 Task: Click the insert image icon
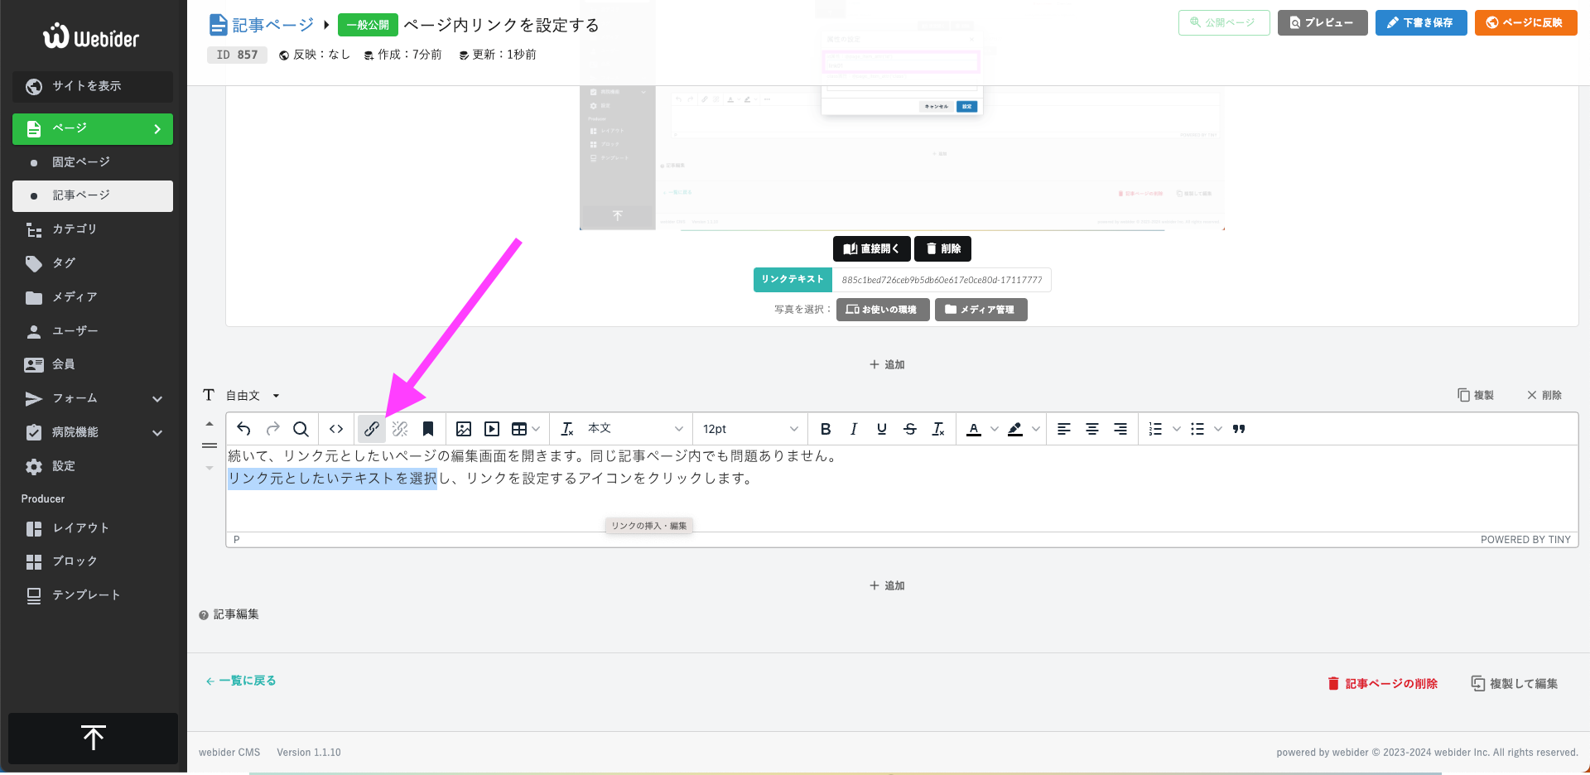(464, 429)
